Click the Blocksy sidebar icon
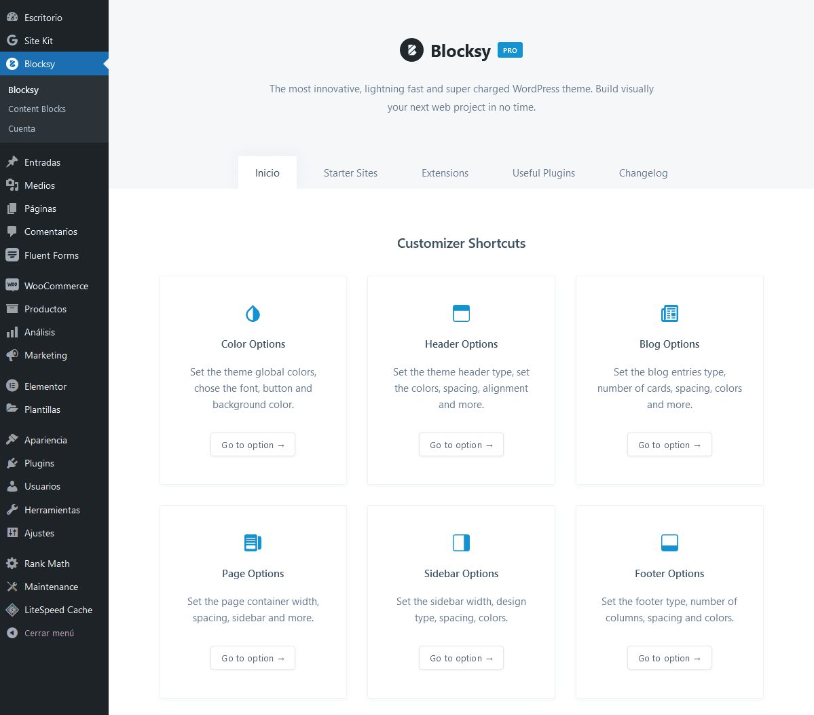 [x=12, y=64]
